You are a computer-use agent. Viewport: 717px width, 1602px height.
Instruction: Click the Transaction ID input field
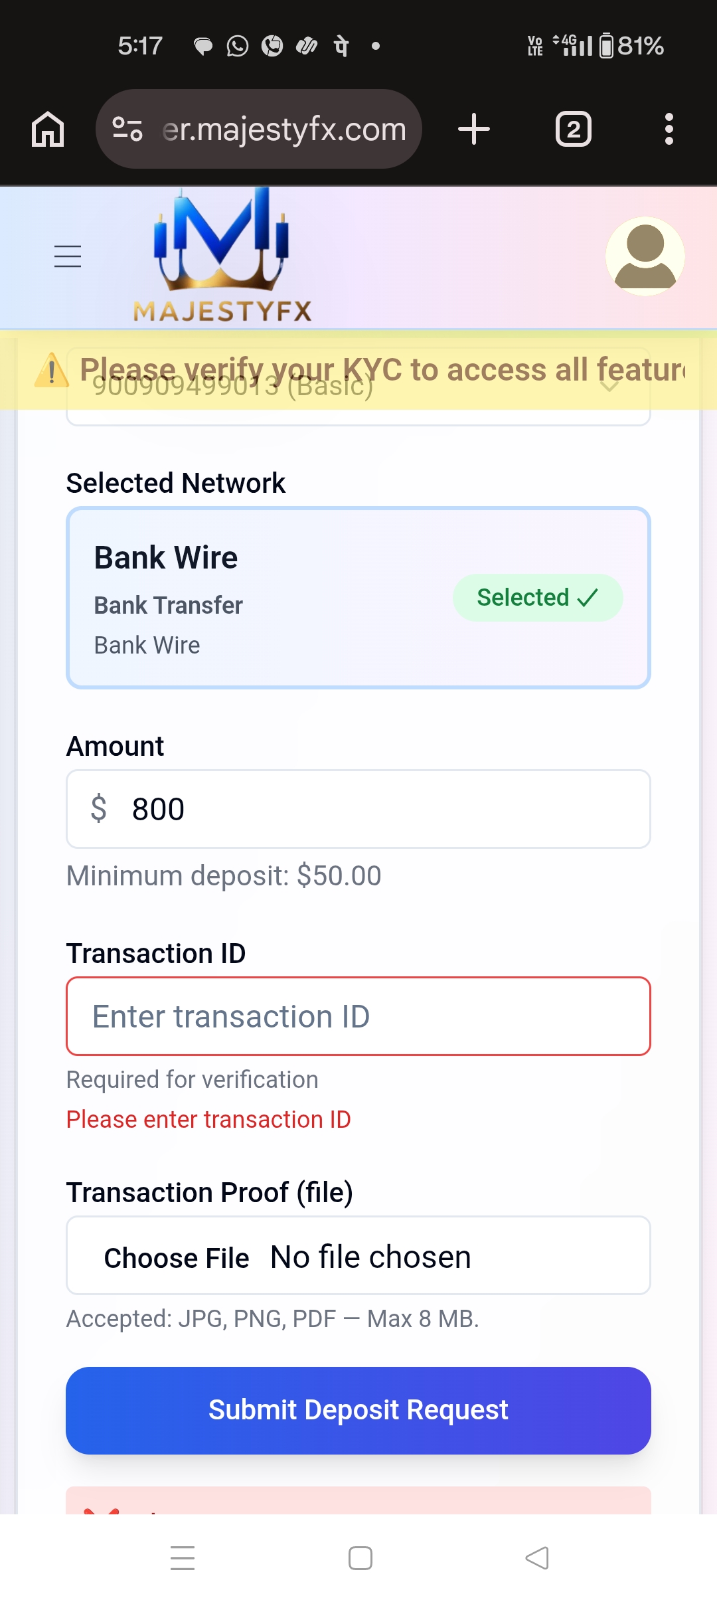pos(358,1016)
